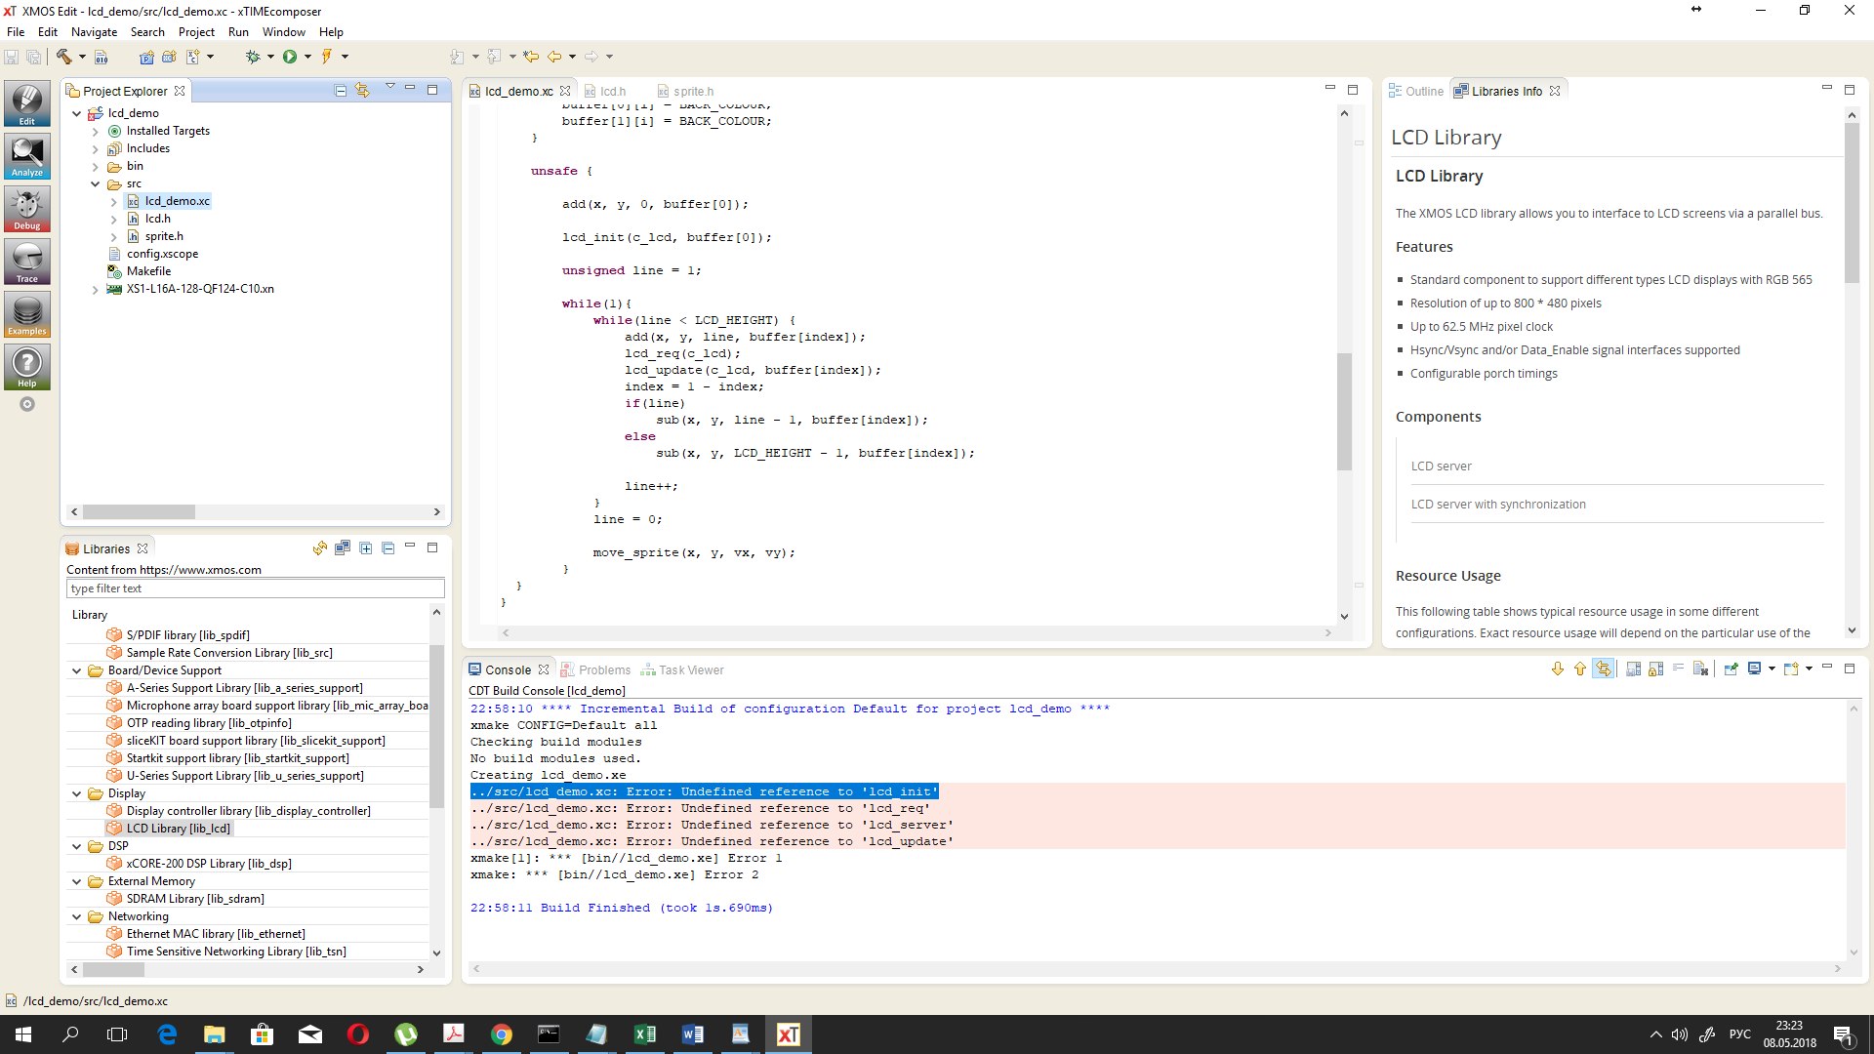Select Makefile in Project Explorer
This screenshot has height=1054, width=1874.
[x=148, y=271]
